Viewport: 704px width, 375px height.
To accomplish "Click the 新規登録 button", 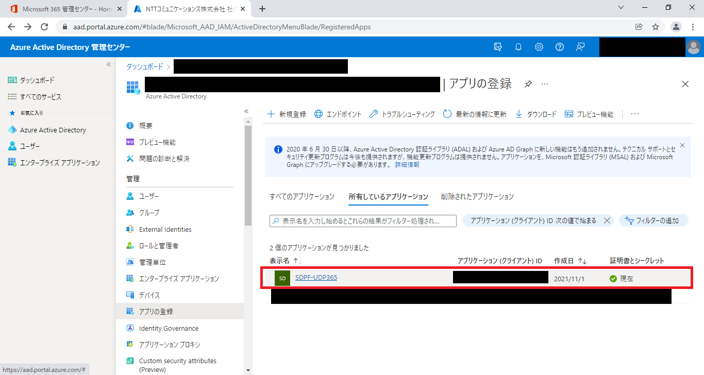I will tap(287, 114).
